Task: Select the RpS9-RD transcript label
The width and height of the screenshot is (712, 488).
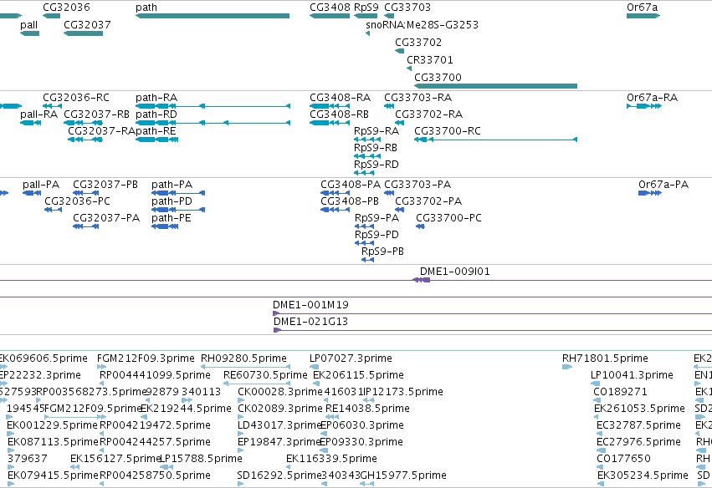Action: (x=376, y=165)
